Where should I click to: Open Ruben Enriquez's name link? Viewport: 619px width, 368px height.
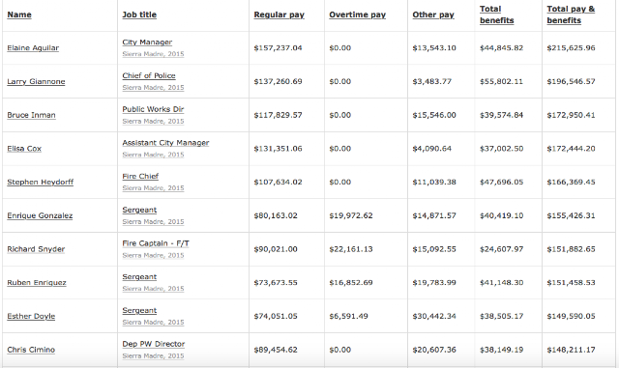pyautogui.click(x=37, y=282)
